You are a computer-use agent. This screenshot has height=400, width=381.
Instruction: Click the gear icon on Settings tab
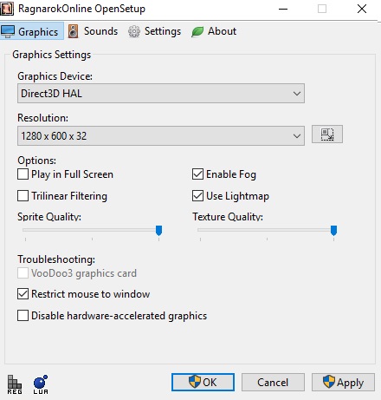tap(134, 31)
